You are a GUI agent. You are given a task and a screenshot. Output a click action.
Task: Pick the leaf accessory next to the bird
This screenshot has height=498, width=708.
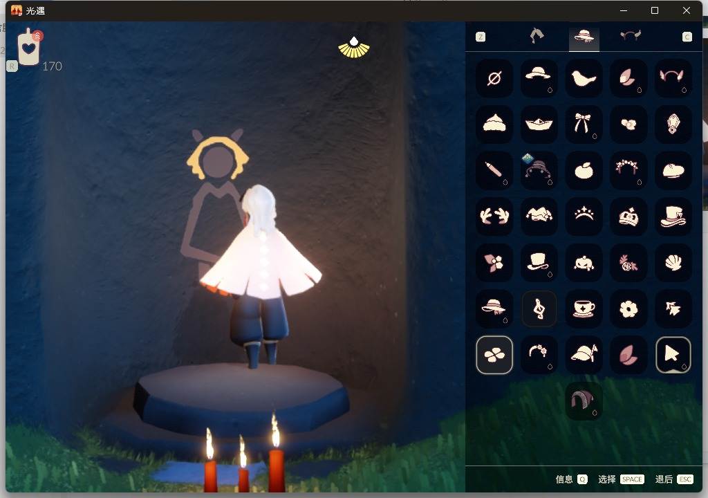[x=628, y=78]
